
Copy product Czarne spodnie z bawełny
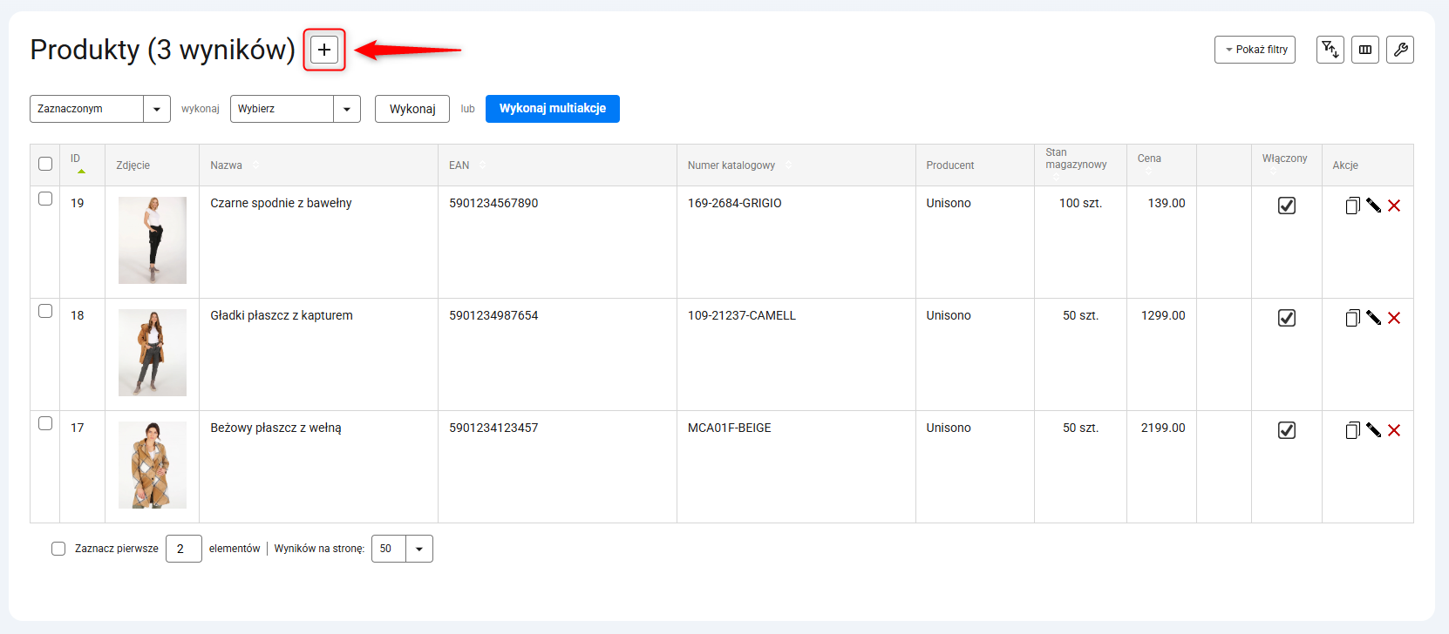click(x=1352, y=206)
